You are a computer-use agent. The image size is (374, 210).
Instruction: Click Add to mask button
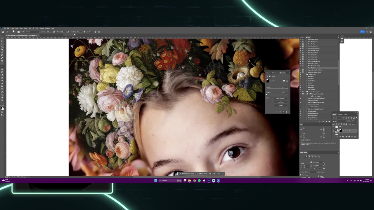pyautogui.click(x=202, y=174)
